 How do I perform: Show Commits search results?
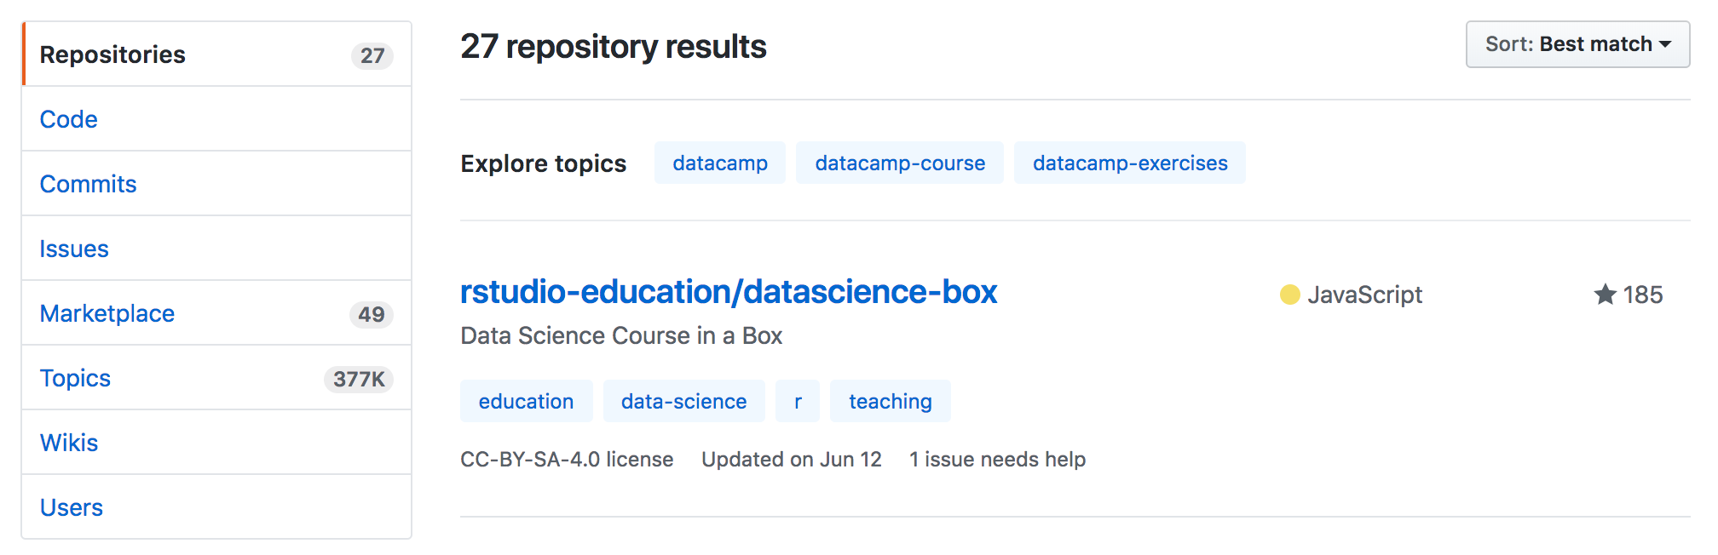(x=88, y=184)
